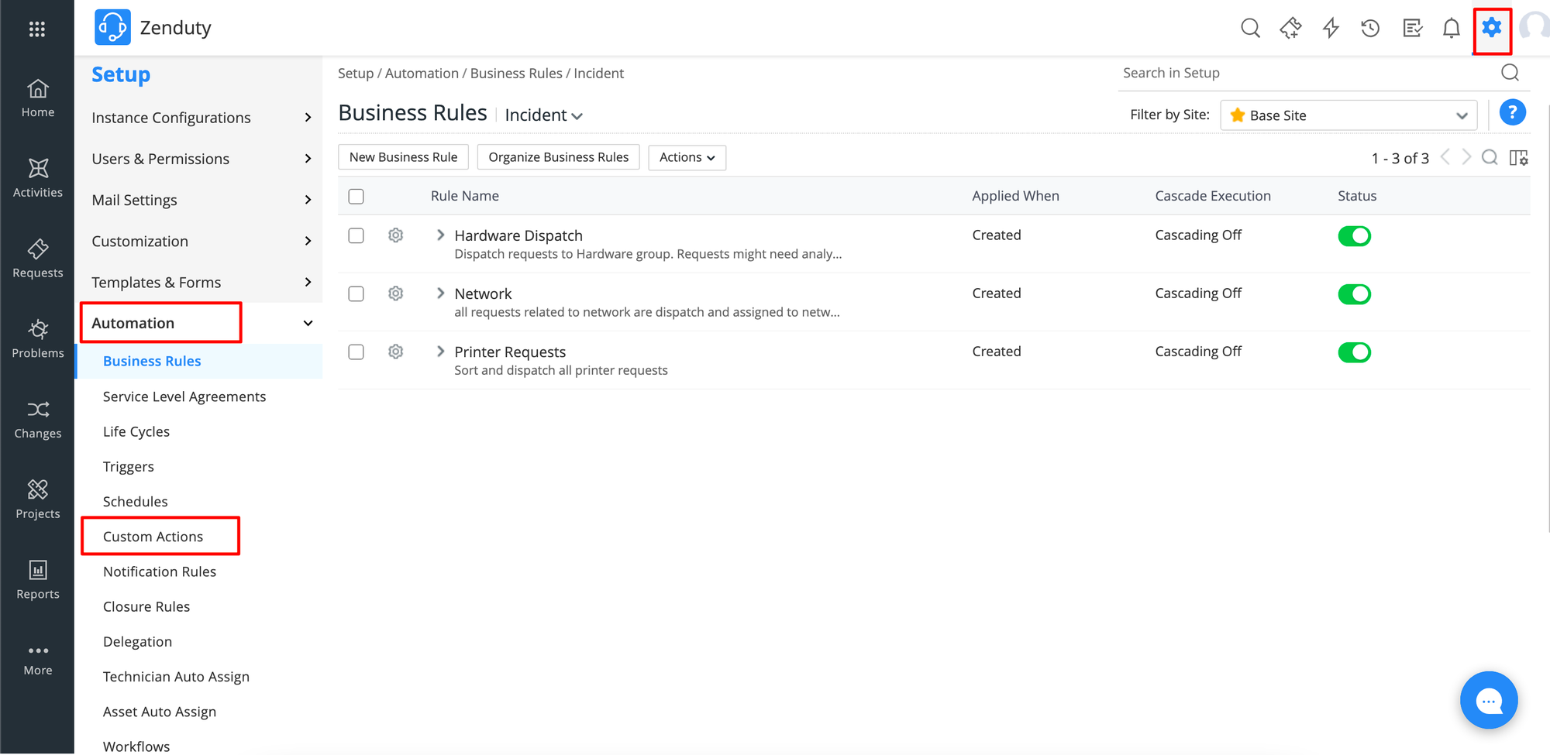
Task: Open the blue help question mark
Action: pos(1512,113)
